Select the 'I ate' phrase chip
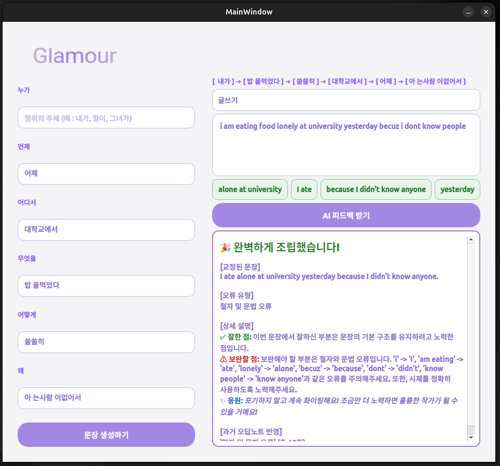500x466 pixels. tap(304, 190)
